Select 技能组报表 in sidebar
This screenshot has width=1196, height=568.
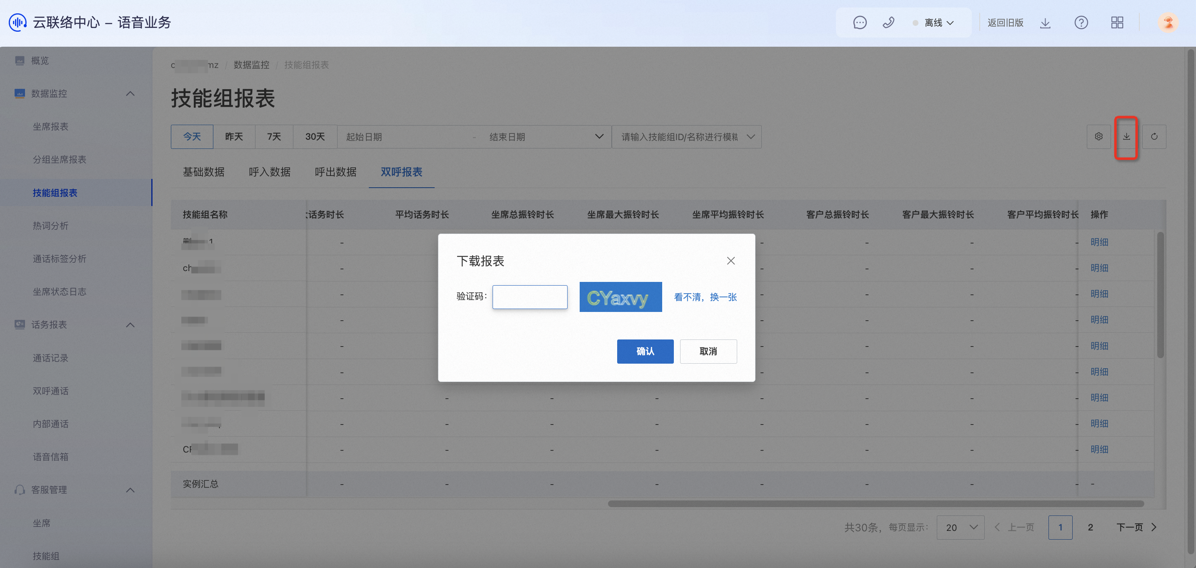[55, 192]
